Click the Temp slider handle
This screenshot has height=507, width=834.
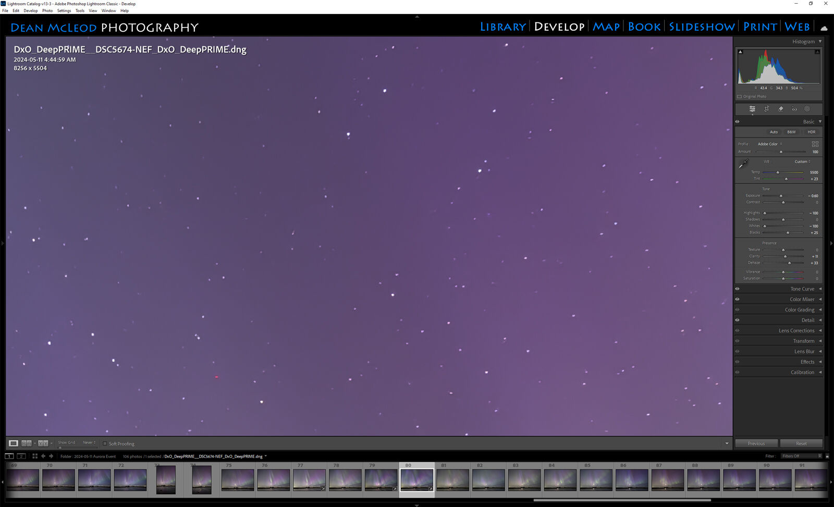click(778, 172)
